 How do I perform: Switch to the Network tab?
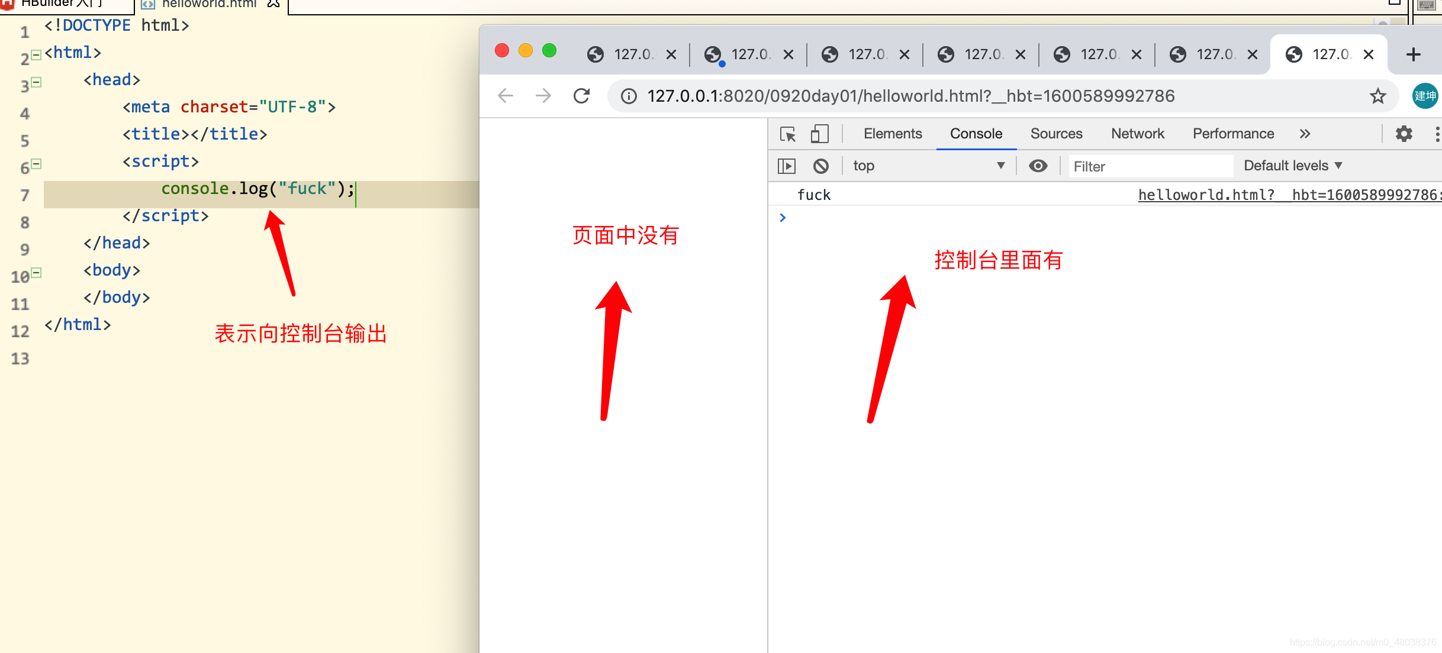(x=1138, y=134)
